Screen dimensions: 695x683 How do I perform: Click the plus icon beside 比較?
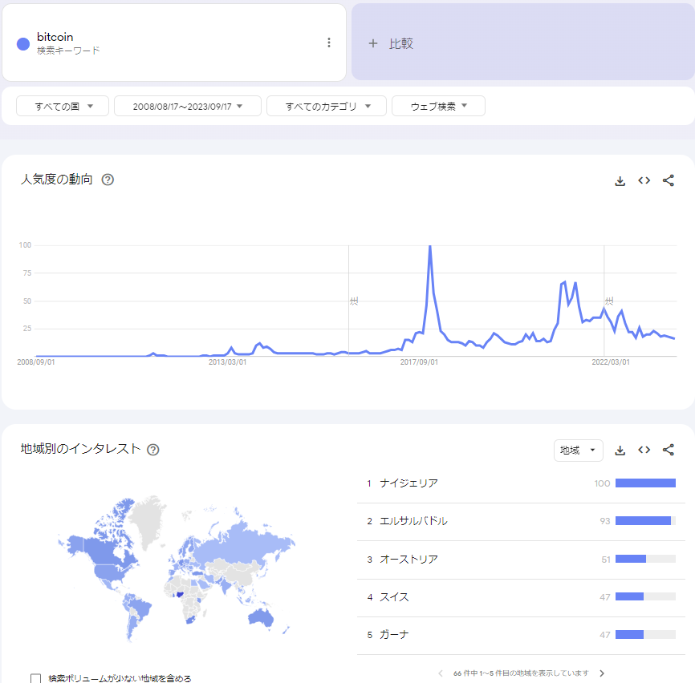(x=373, y=43)
